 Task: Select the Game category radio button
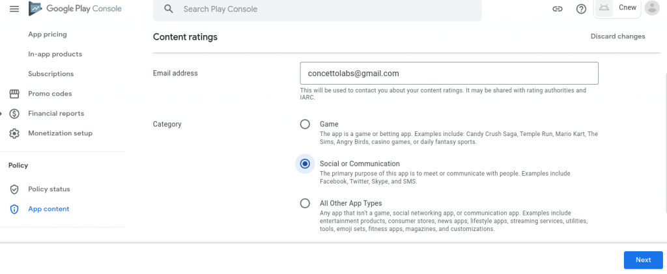point(305,124)
